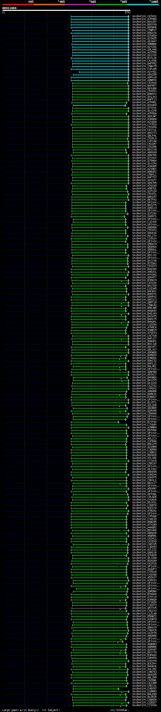161x712 pixels.
Task: Select hit label UniRef100_A9BHM8
Action: pos(144,391)
